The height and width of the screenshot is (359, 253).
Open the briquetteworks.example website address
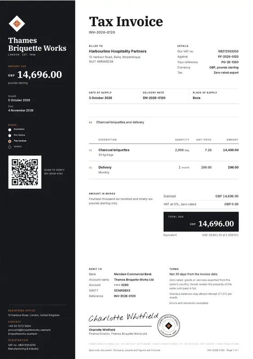click(x=23, y=334)
